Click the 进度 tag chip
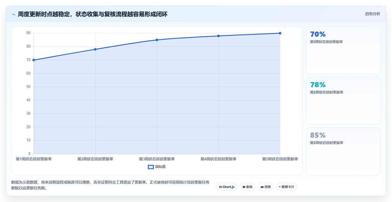Image resolution: width=392 pixels, height=202 pixels. pyautogui.click(x=266, y=187)
